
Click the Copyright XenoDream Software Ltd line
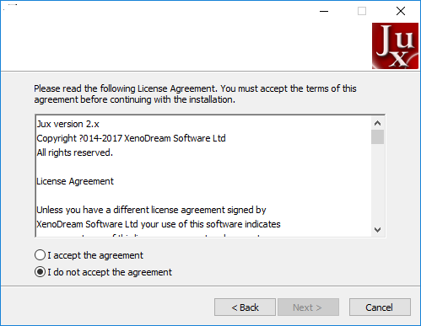point(131,138)
